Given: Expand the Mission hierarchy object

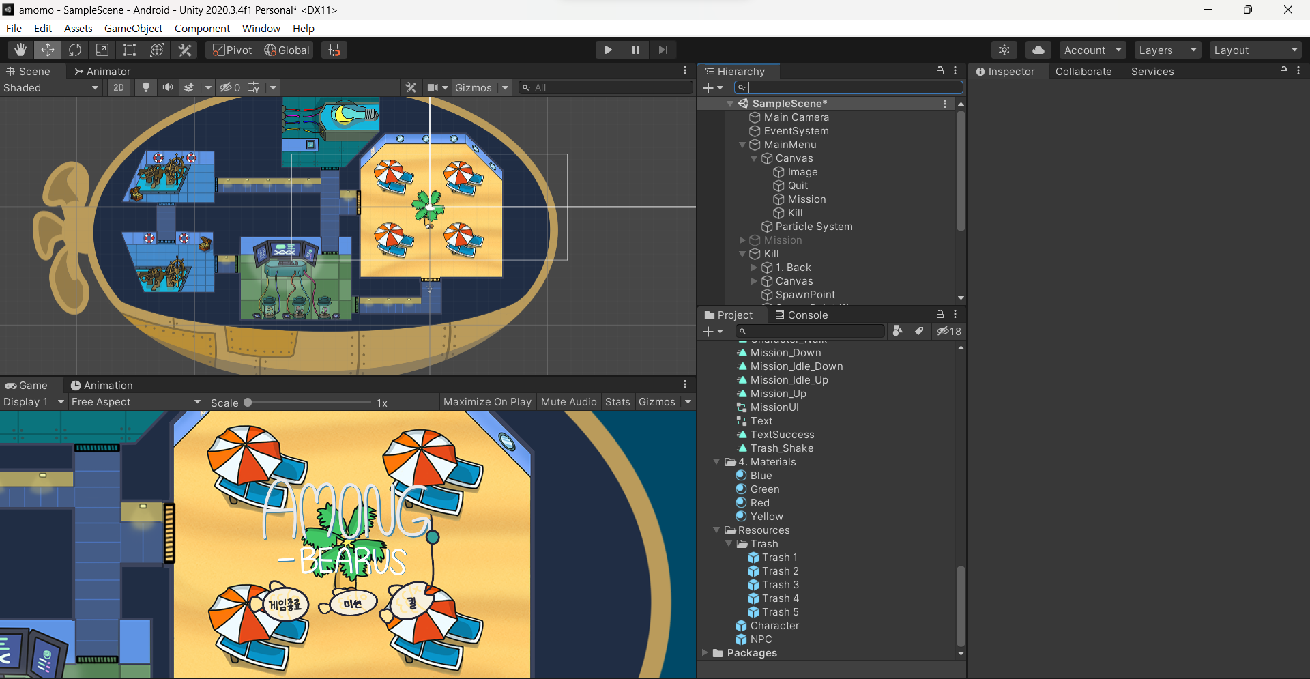Looking at the screenshot, I should click(742, 240).
